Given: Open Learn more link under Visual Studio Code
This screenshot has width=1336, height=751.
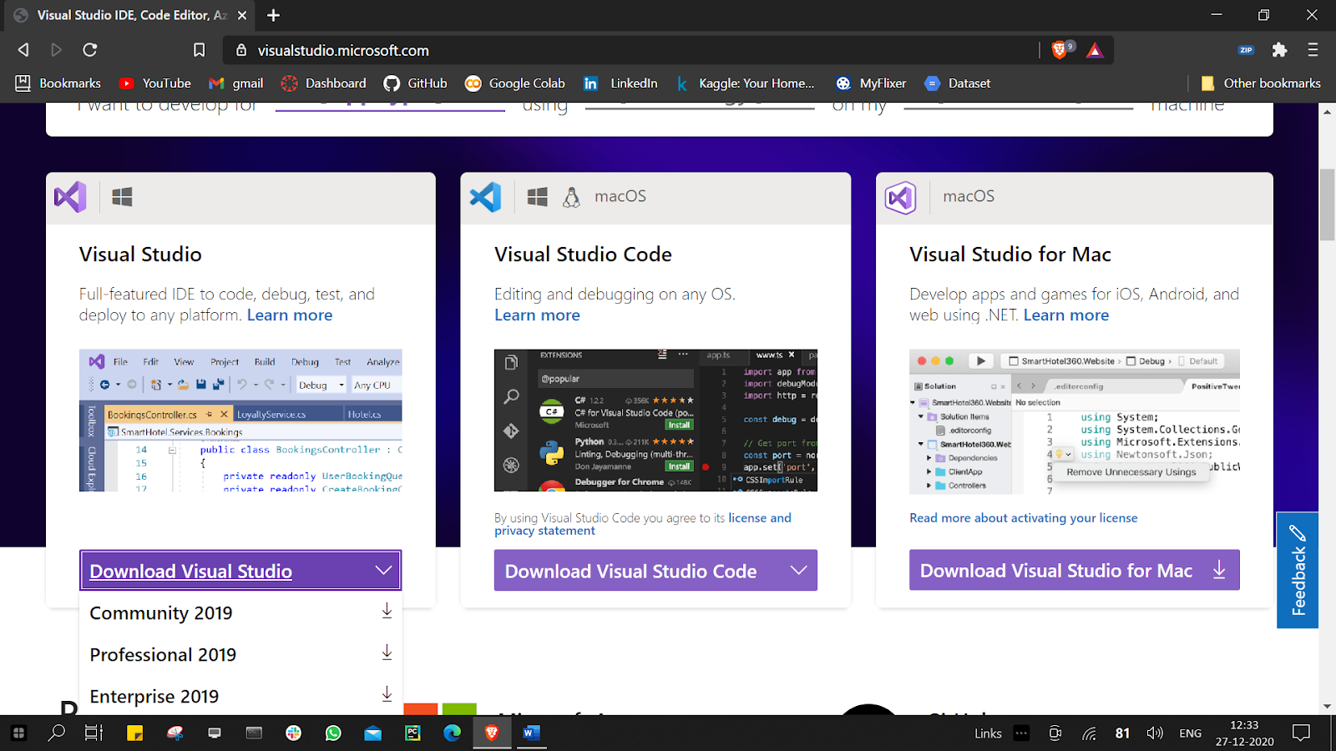Looking at the screenshot, I should [x=537, y=315].
